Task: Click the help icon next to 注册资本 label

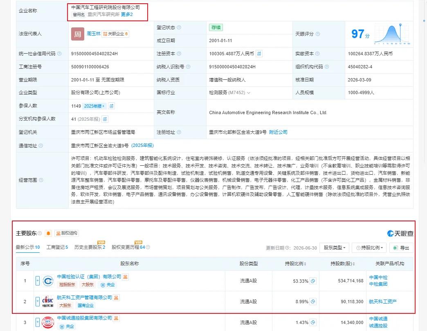Action: [179, 54]
